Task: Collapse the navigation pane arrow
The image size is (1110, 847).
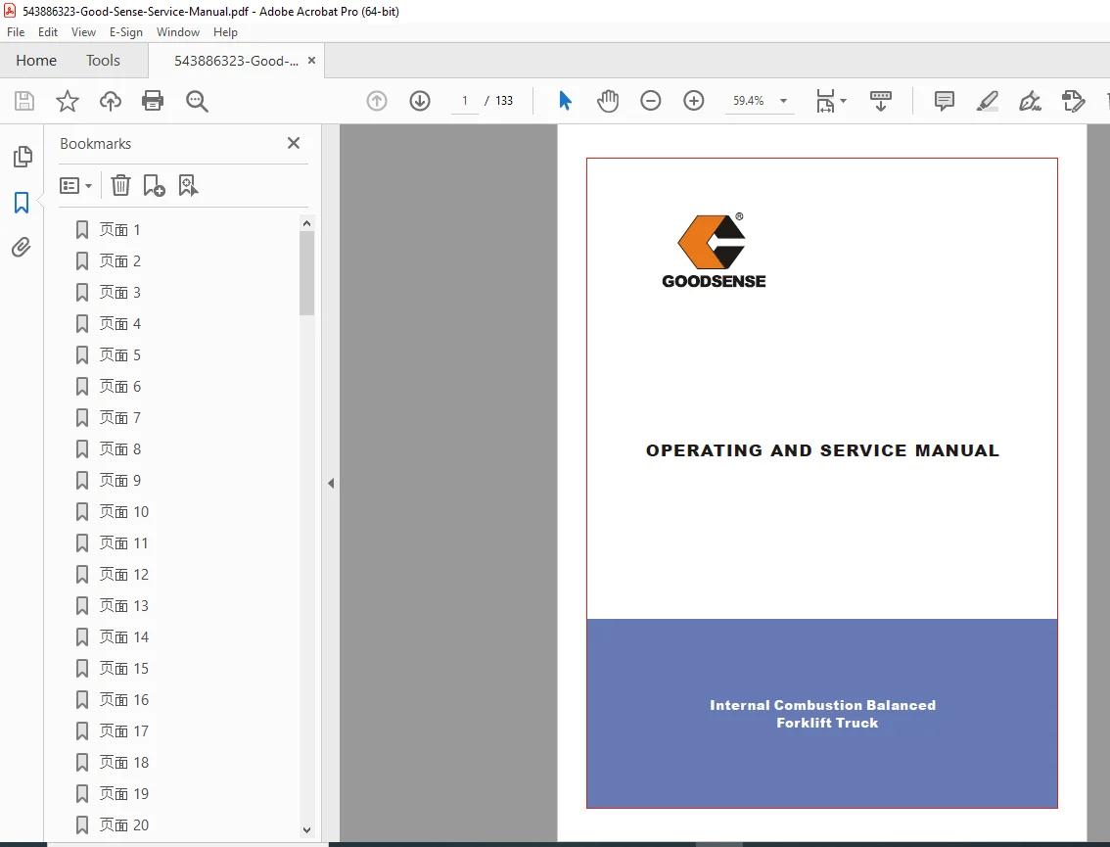Action: [x=331, y=483]
